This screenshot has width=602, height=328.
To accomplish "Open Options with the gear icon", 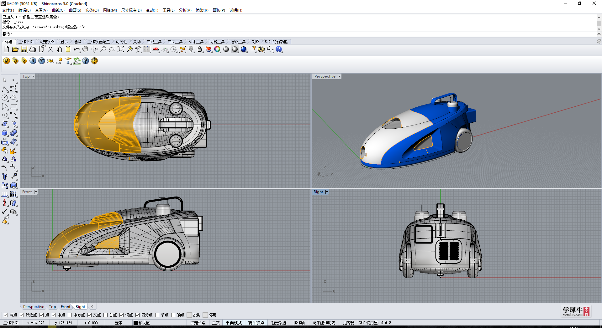I will [x=261, y=49].
